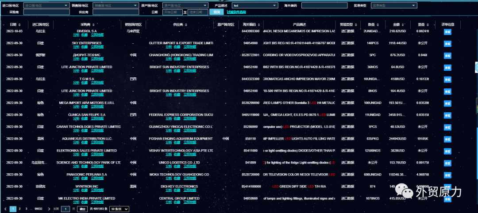This screenshot has width=478, height=213.
Task: Open detail button for ДИОРИТ-ТЕХНИС row
Action: tap(447, 56)
